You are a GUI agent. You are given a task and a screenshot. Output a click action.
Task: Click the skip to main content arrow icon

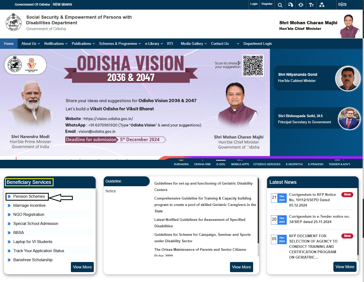[290, 5]
